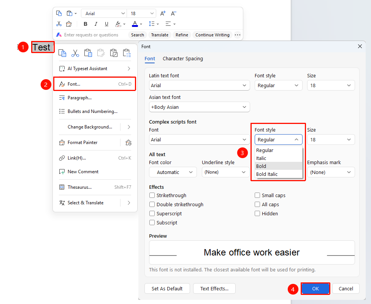Click the Format Painter icon in mini toolbar
Image resolution: width=371 pixels, height=304 pixels.
pos(69,24)
